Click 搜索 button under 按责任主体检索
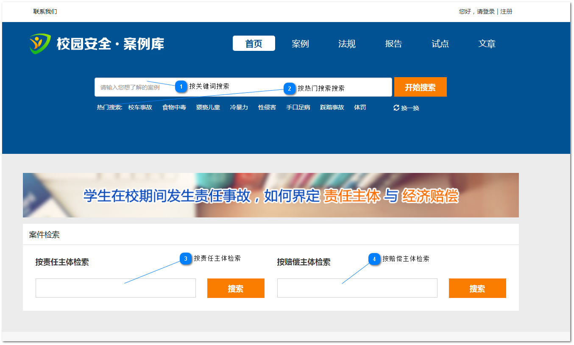This screenshot has width=574, height=345. click(x=236, y=288)
